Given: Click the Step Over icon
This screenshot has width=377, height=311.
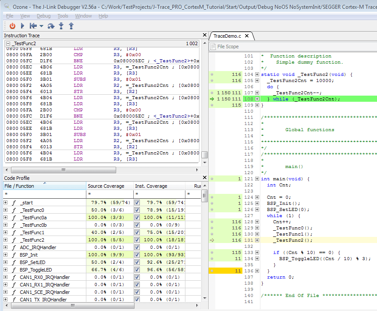Looking at the screenshot, I should (51, 26).
